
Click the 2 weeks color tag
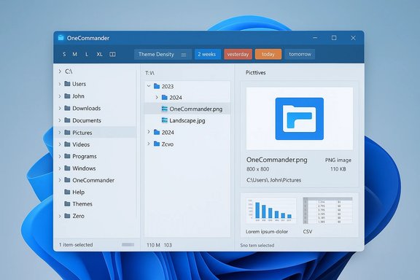coord(207,55)
